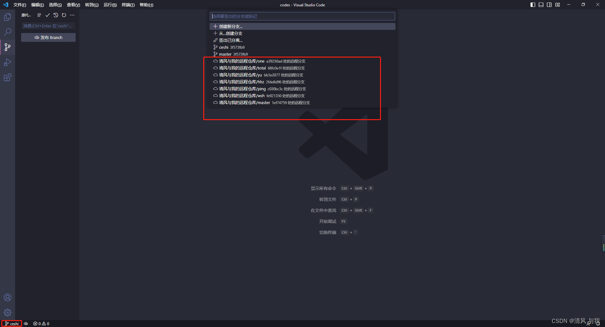The image size is (605, 327).
Task: Select 签出已分离... option
Action: 302,40
